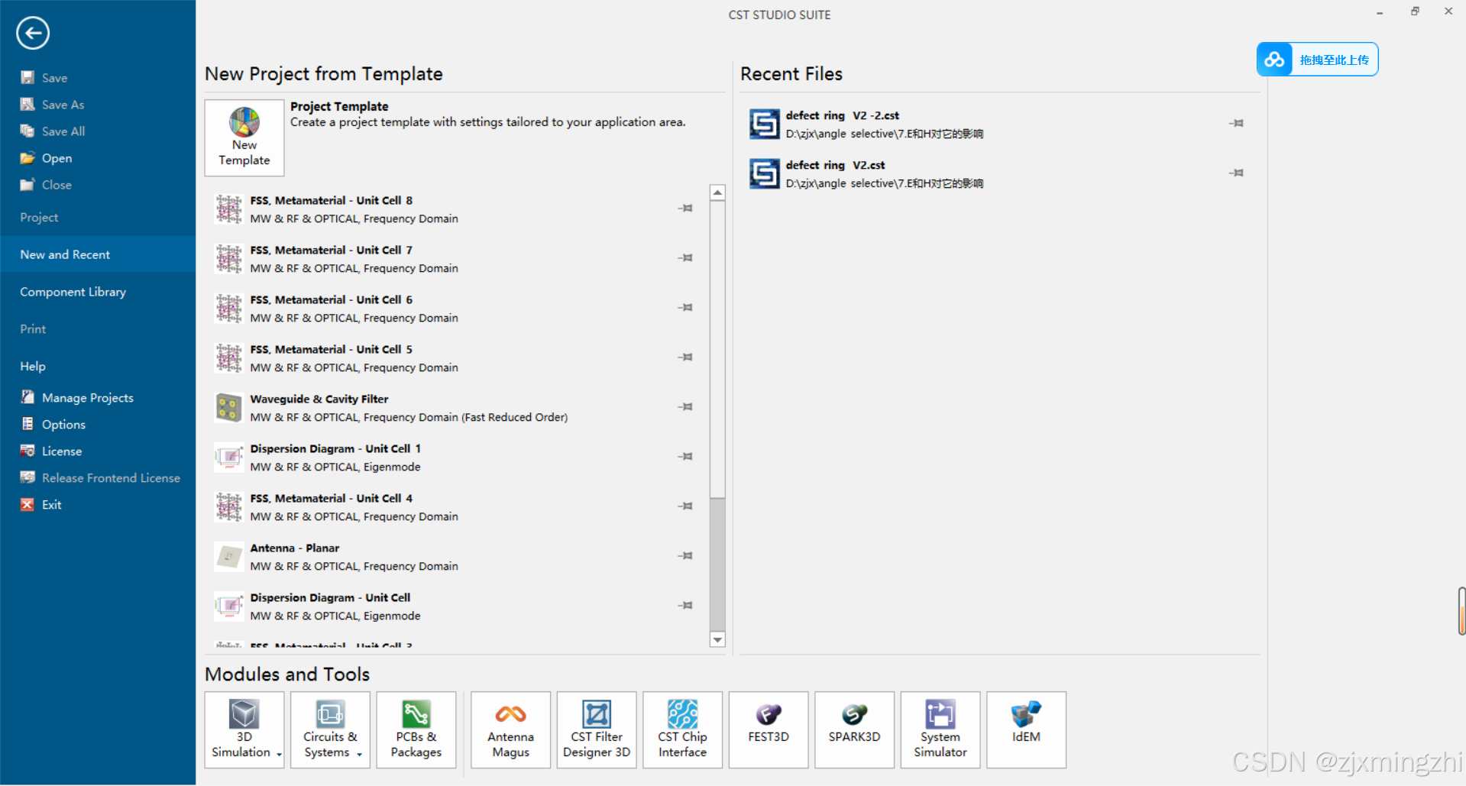Launch the IdEM tool

tap(1026, 729)
